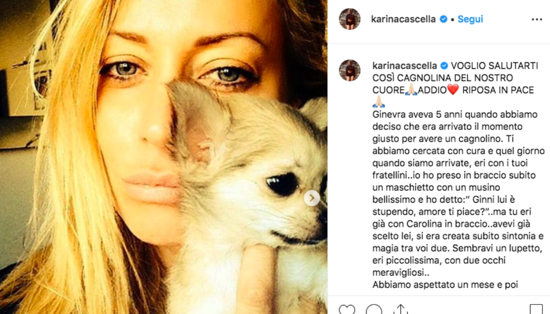Open the three-dot more options menu

click(x=536, y=19)
